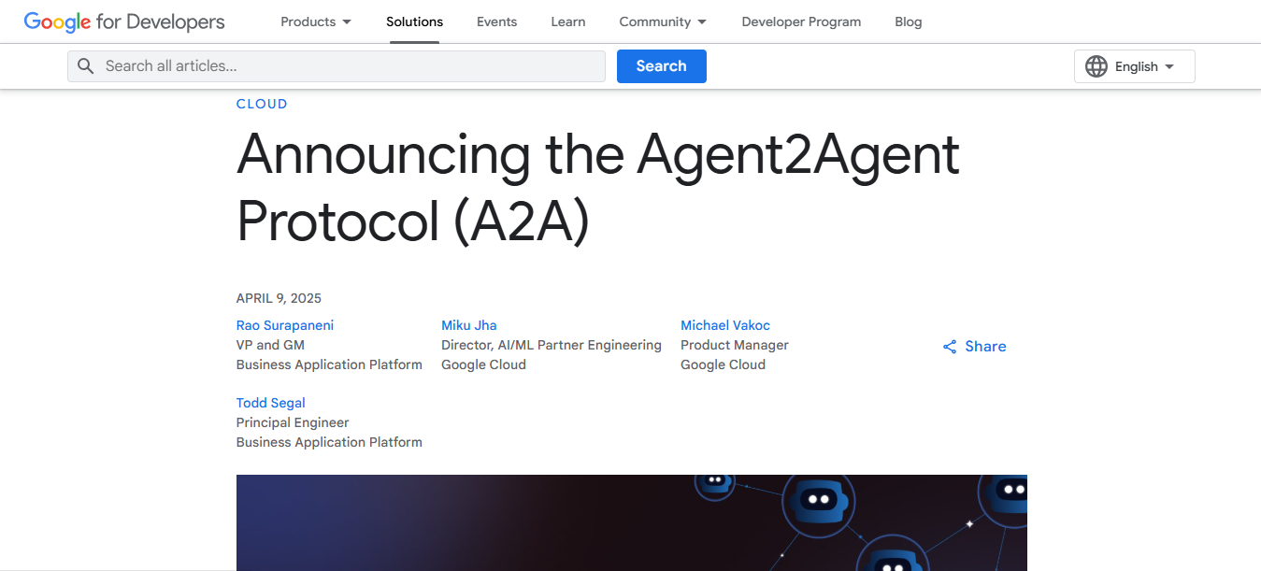Screen dimensions: 1261x571
Task: Click the VP and GM title text
Action: point(270,345)
